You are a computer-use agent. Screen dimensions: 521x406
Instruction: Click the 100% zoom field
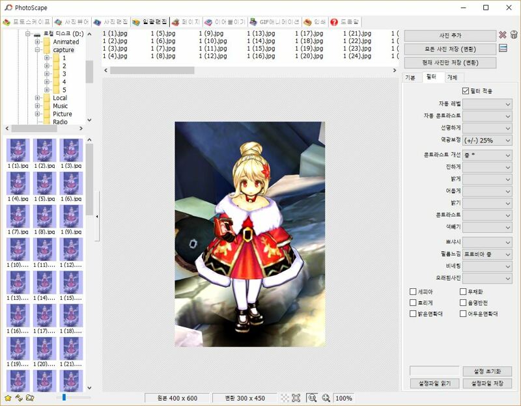(344, 398)
